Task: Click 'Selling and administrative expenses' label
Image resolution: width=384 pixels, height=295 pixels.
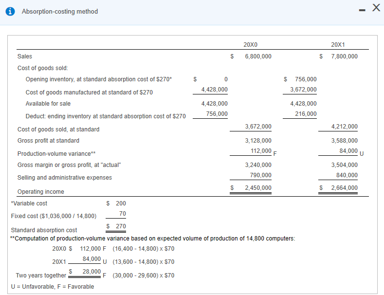Action: (64, 178)
